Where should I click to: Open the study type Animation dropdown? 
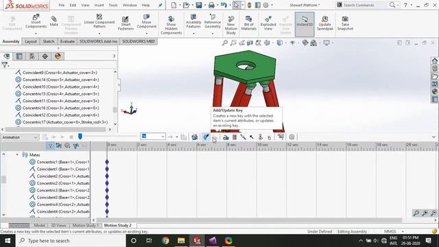click(x=20, y=137)
